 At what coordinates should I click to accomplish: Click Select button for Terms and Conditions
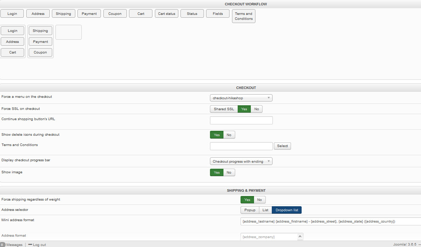(x=282, y=146)
